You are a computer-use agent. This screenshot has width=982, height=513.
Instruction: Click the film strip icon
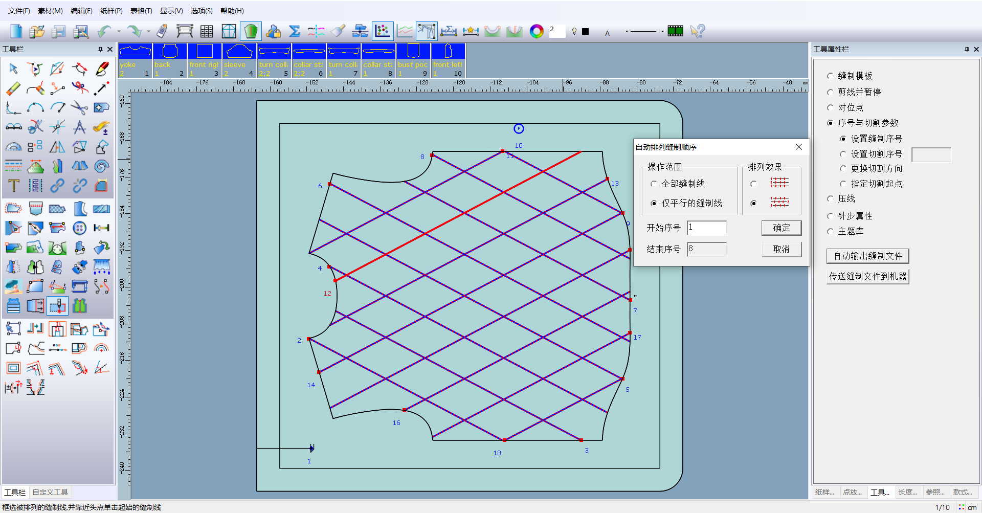675,31
